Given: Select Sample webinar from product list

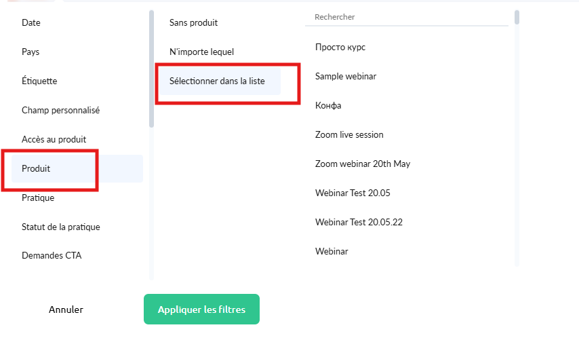Looking at the screenshot, I should (346, 77).
